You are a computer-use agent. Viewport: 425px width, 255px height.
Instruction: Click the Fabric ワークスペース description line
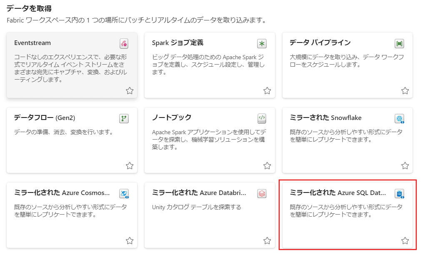pos(137,20)
